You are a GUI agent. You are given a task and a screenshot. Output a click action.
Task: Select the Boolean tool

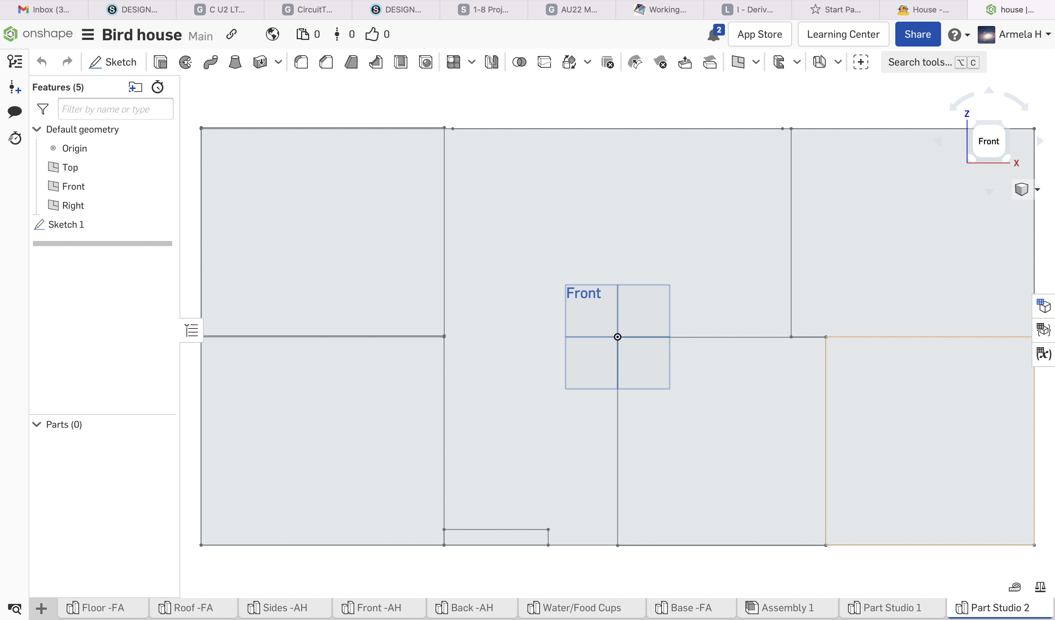[519, 62]
